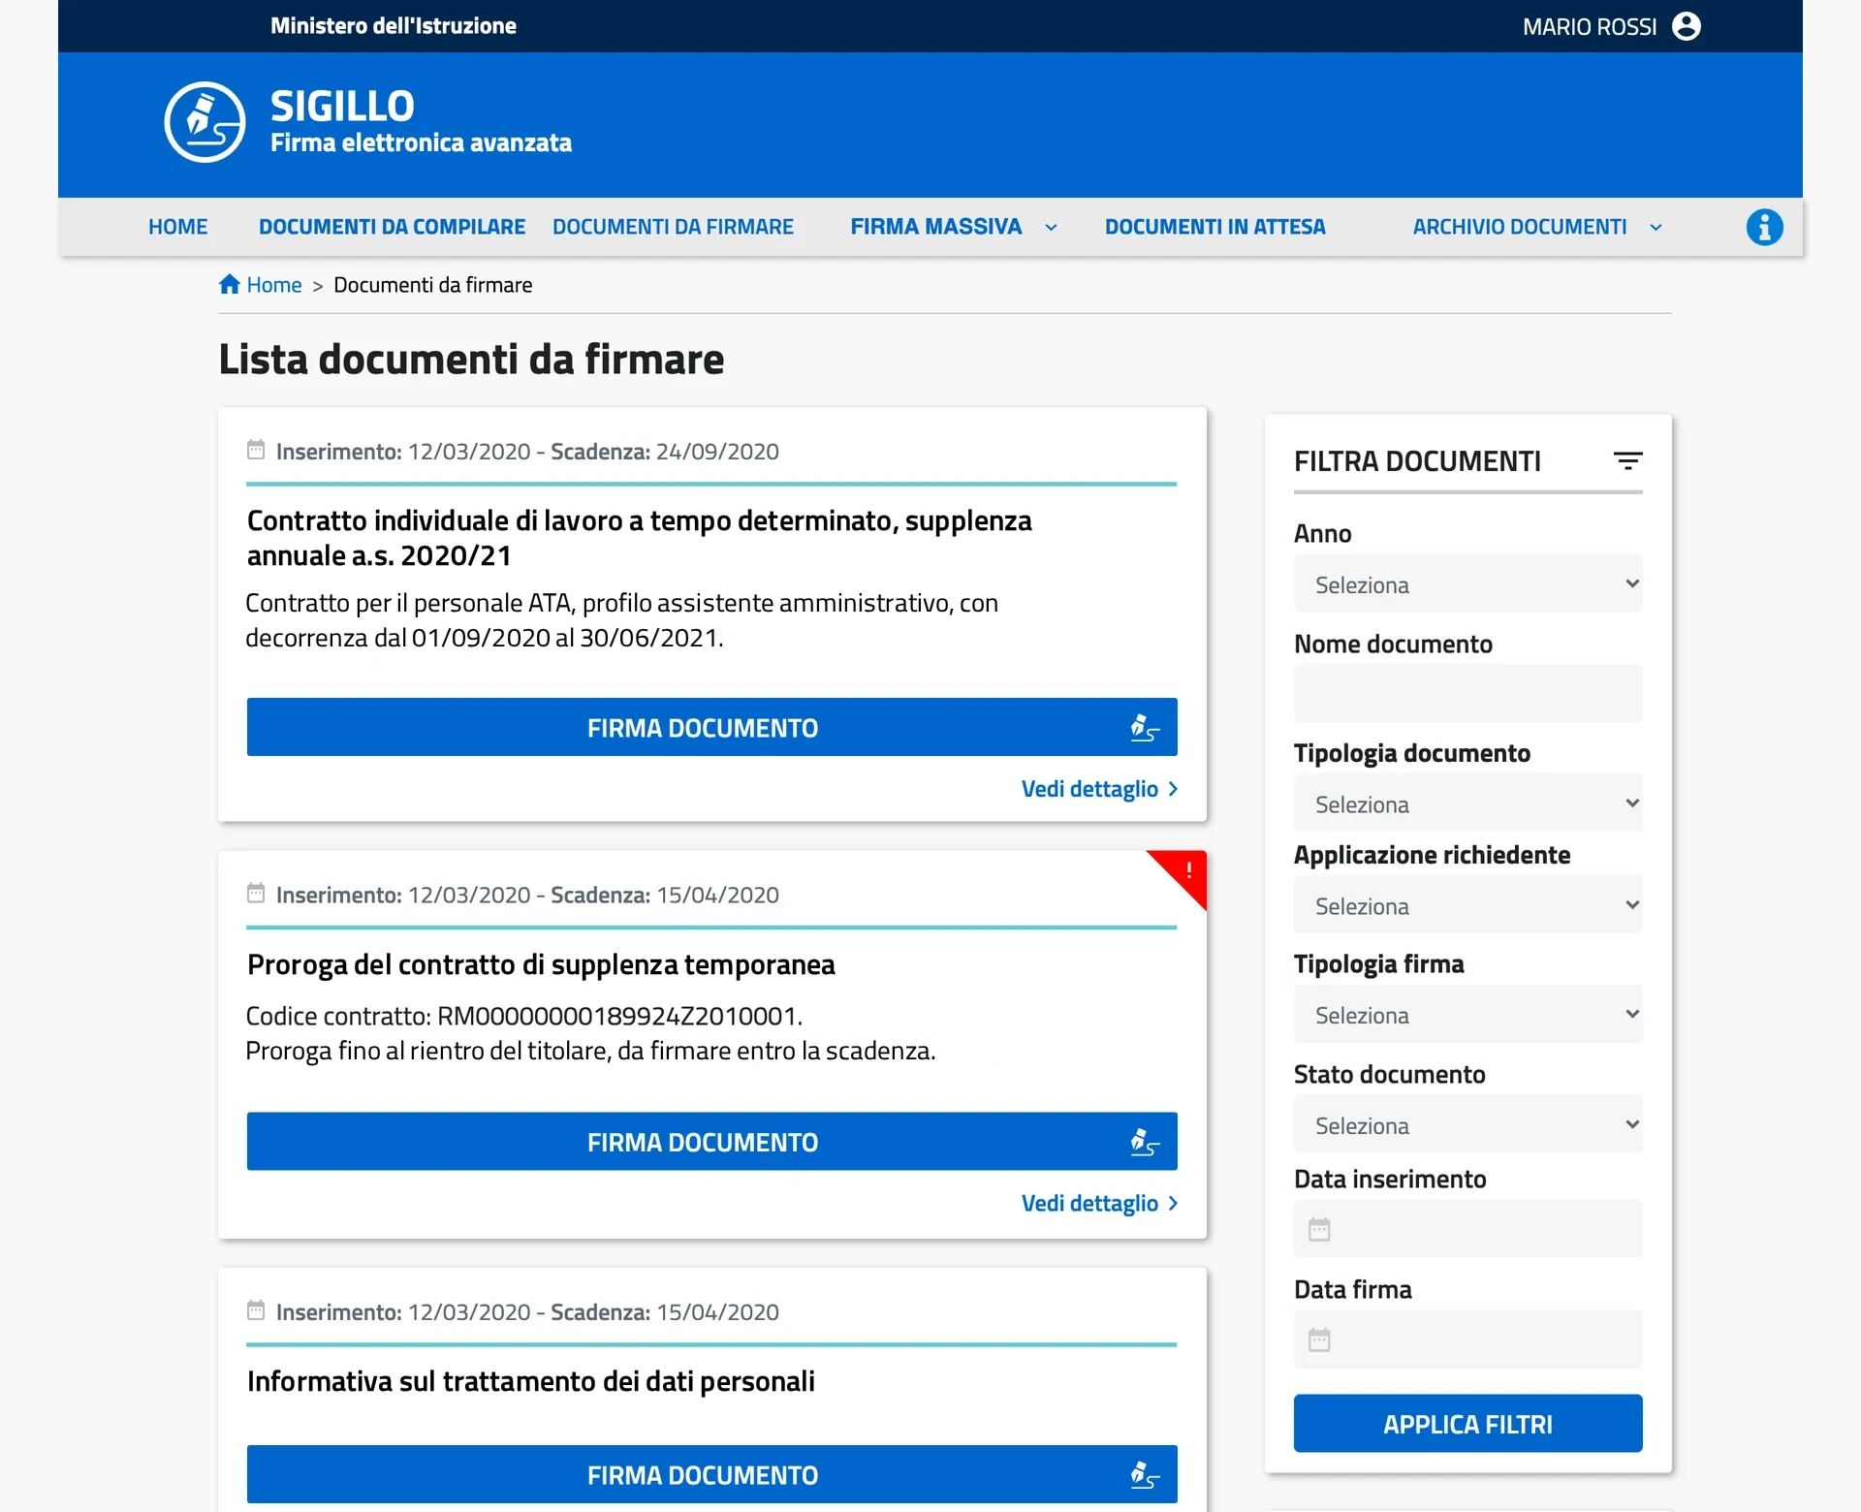Click the Ministero dell'Istruzione header text
The height and width of the screenshot is (1512, 1861).
pos(394,26)
